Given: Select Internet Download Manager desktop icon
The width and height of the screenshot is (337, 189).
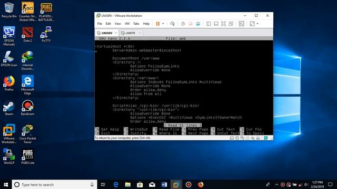Looking at the screenshot, I should click(27, 61).
